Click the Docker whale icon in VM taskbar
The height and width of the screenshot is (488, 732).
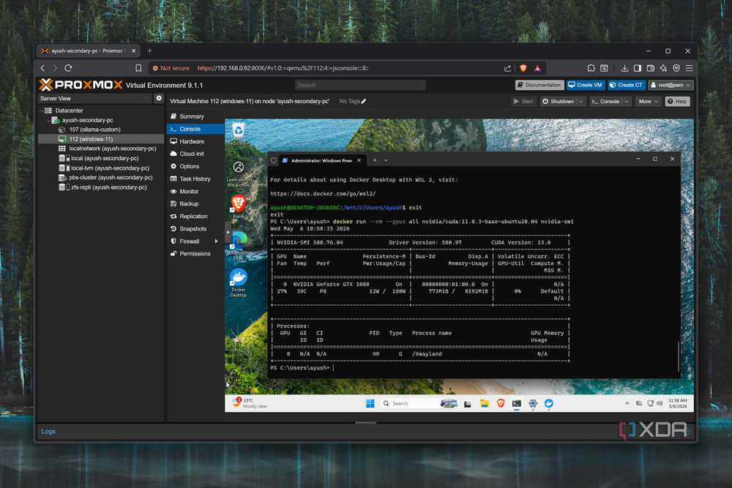(x=549, y=403)
